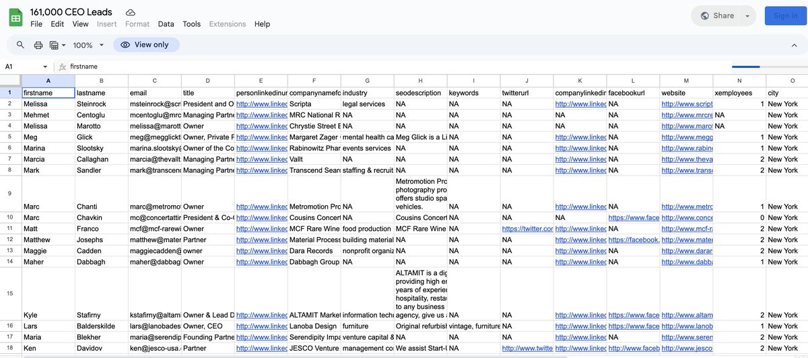The height and width of the screenshot is (358, 808).
Task: Click the cloud document status icon
Action: tap(131, 13)
